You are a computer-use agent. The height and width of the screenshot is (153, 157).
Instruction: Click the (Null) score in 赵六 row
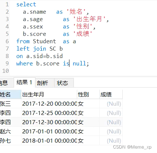point(111,131)
